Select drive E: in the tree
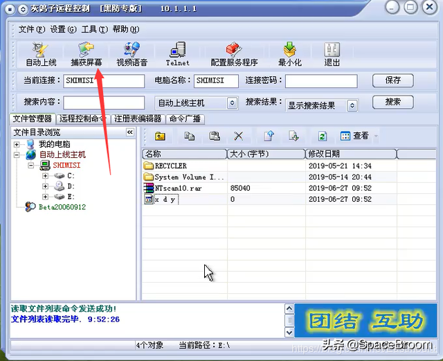This screenshot has width=443, height=361. coord(71,197)
